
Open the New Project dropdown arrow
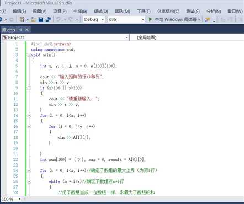pyautogui.click(x=28, y=19)
